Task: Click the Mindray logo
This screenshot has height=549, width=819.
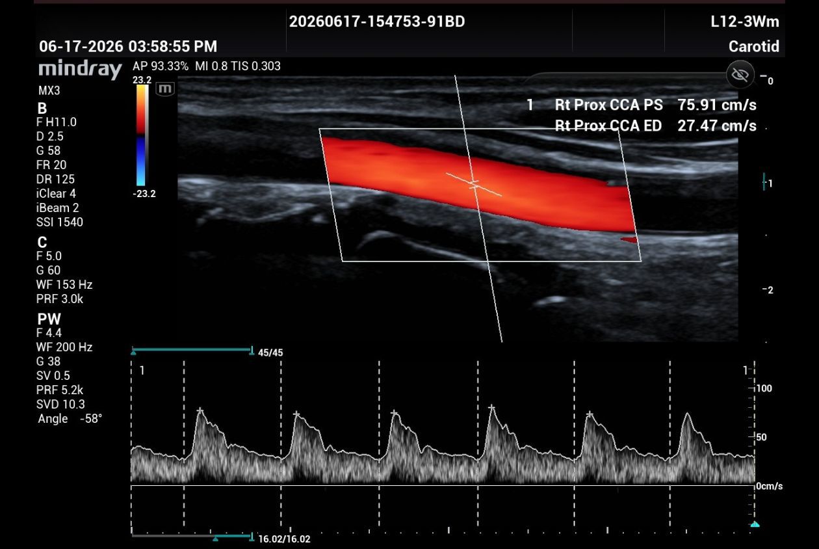Action: click(x=80, y=69)
